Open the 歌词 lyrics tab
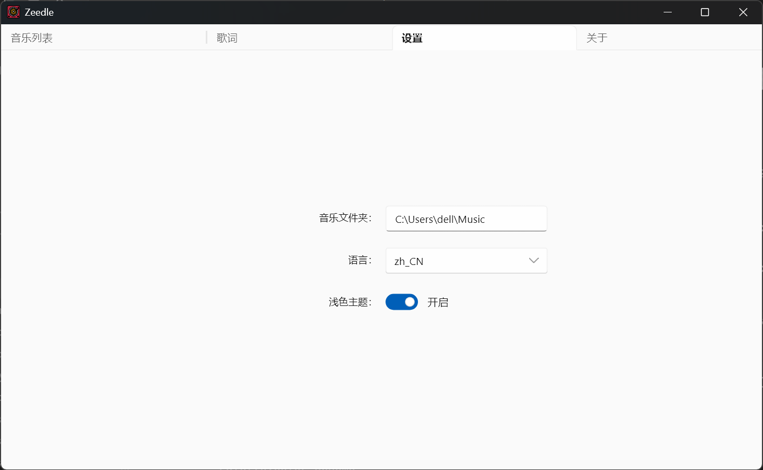This screenshot has height=470, width=763. [x=227, y=38]
